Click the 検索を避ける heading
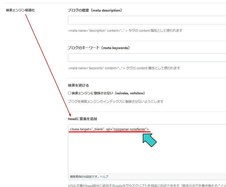Viewport: 226px width, 187px height. (78, 85)
